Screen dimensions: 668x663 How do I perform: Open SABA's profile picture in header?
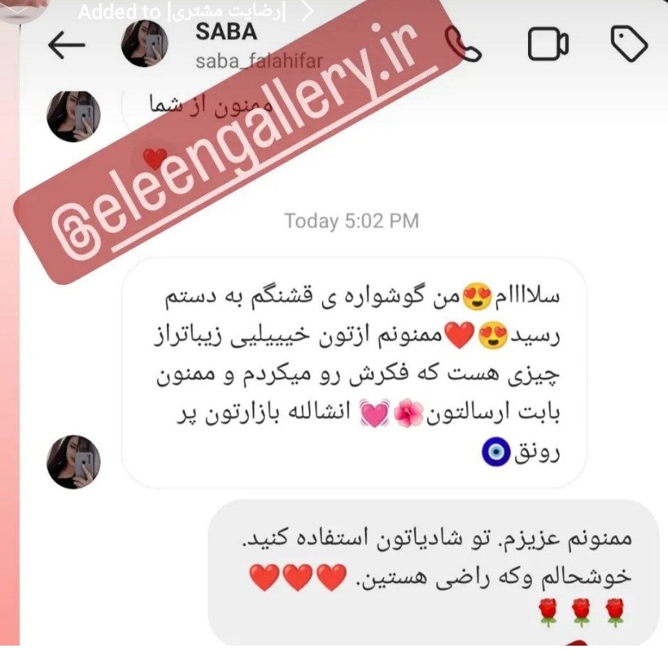[x=145, y=44]
